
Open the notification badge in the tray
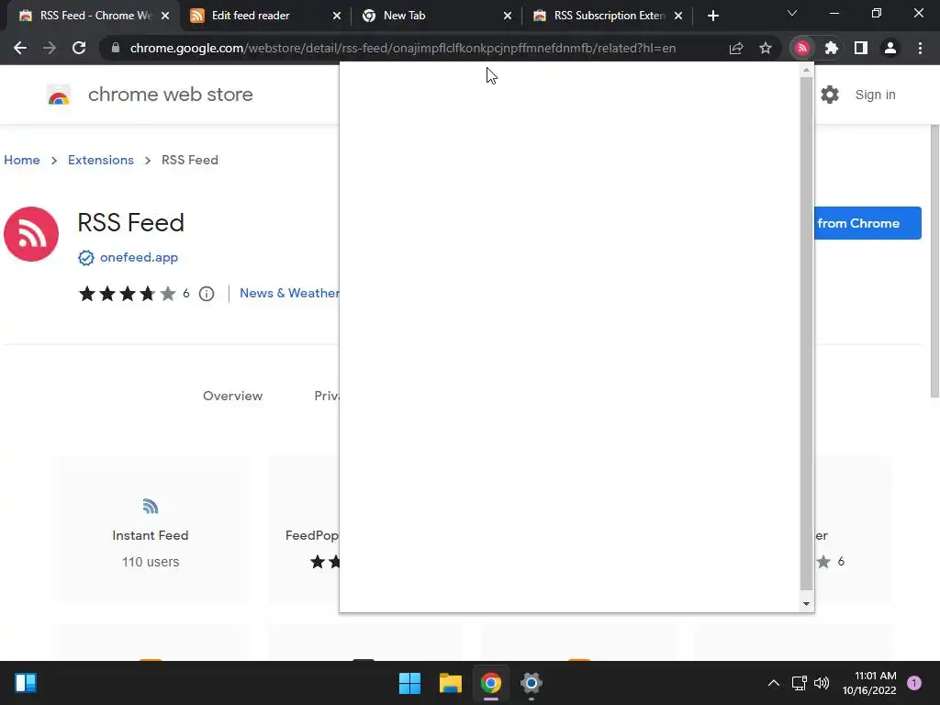click(x=914, y=683)
